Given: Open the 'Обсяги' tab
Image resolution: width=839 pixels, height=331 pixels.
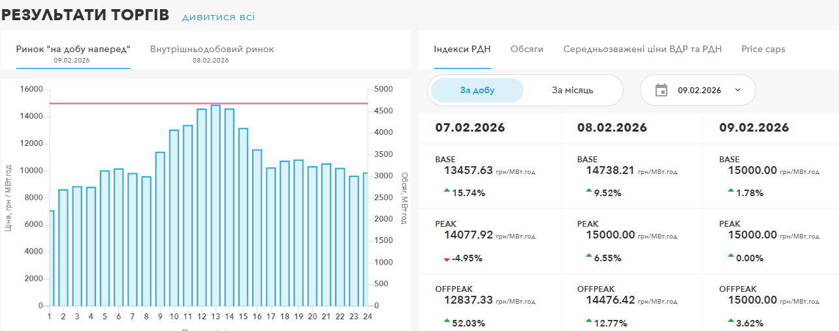Looking at the screenshot, I should (526, 49).
